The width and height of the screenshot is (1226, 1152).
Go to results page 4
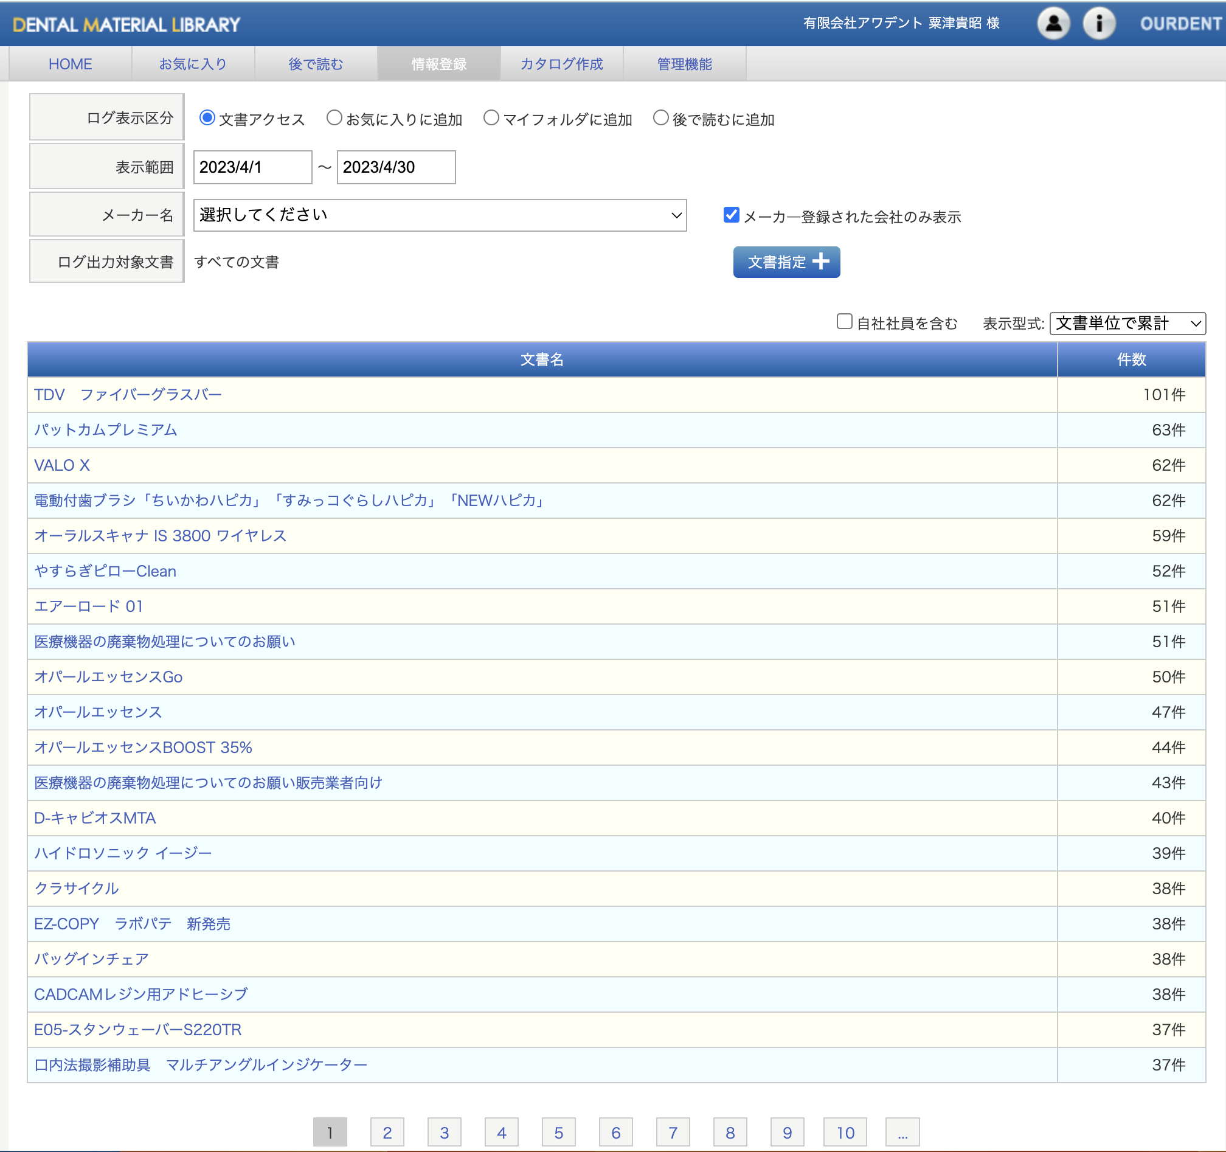click(501, 1133)
